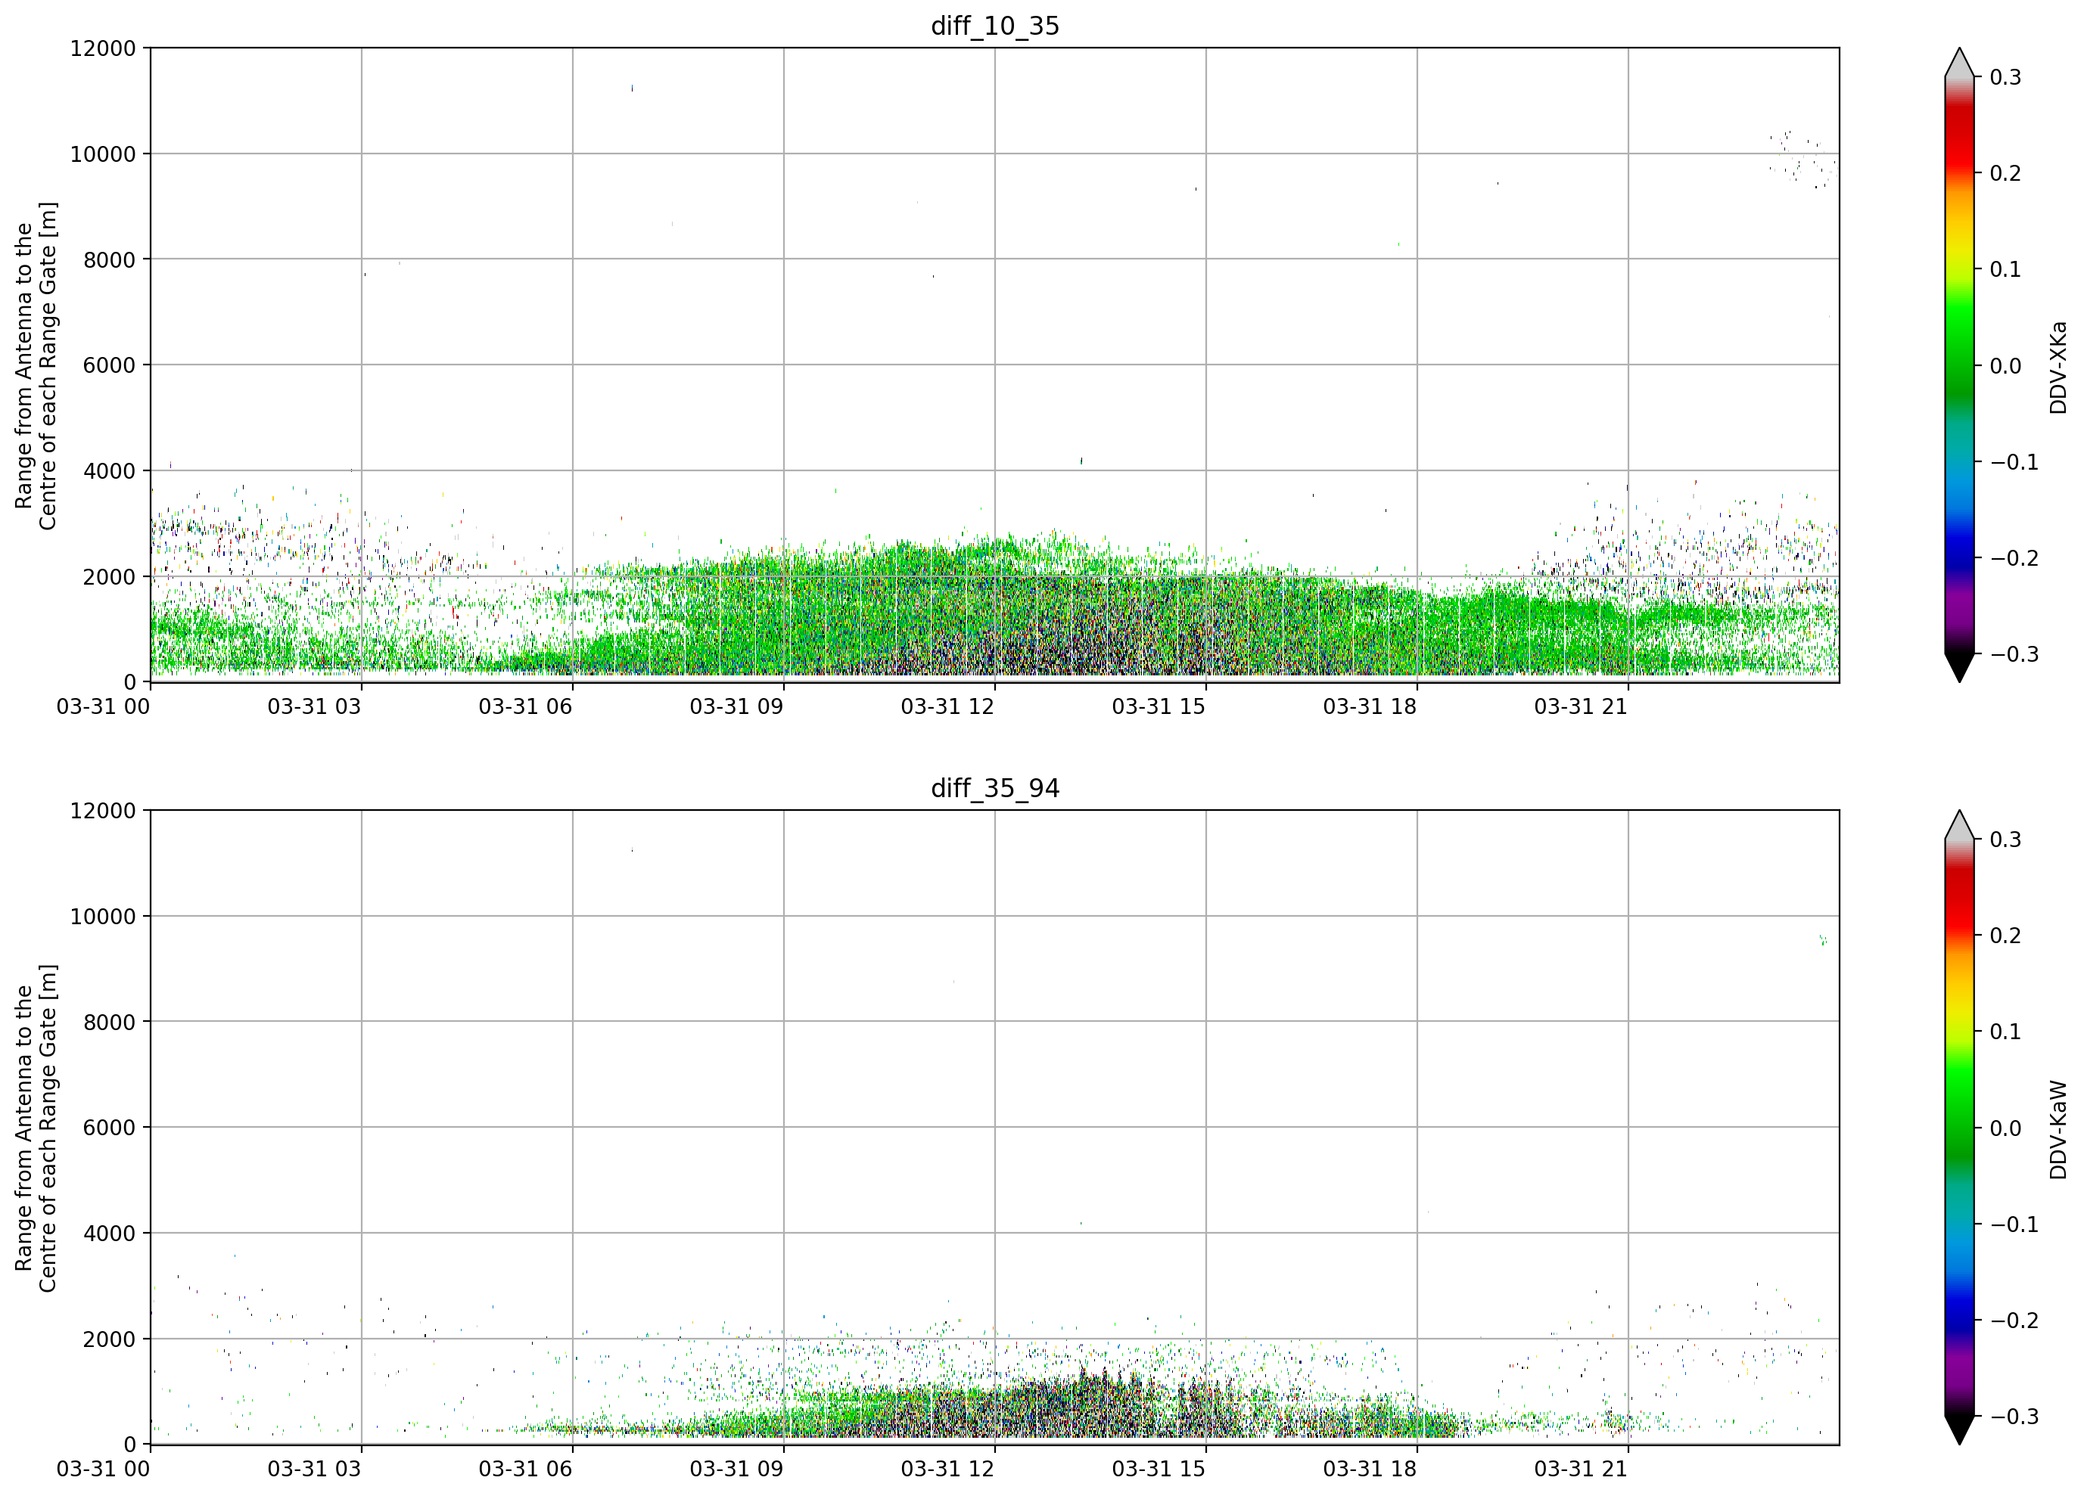Click the 03-31 00 x-tick under diff_10_35
The height and width of the screenshot is (1496, 2084).
click(103, 706)
